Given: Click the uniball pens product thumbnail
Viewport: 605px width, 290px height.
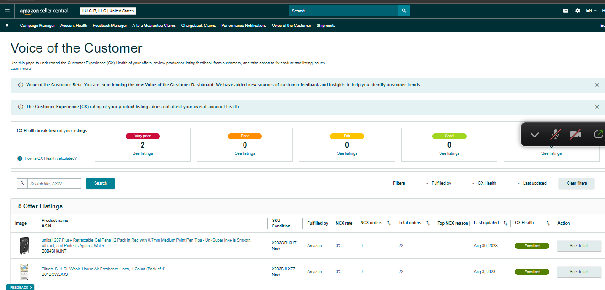Looking at the screenshot, I should coord(24,246).
